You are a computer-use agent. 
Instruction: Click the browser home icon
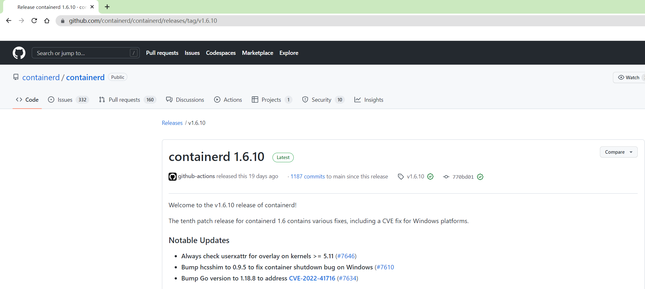point(47,21)
